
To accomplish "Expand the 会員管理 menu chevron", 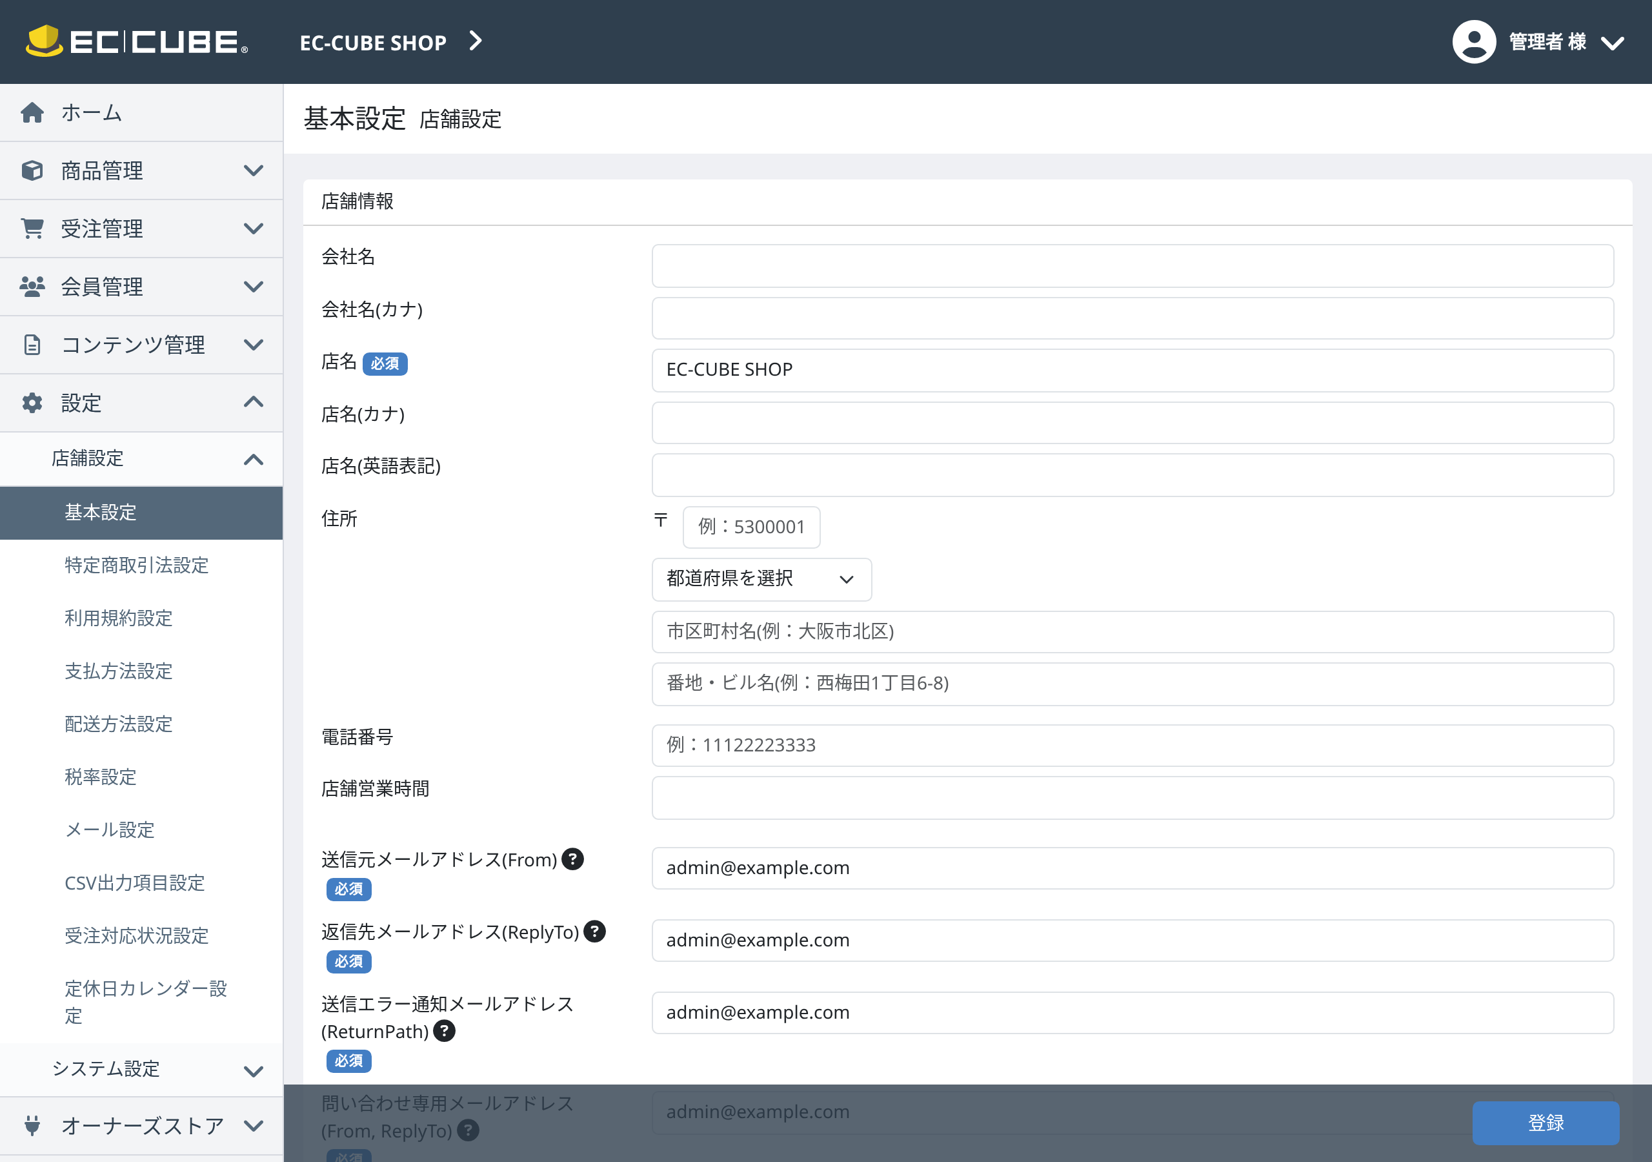I will (x=253, y=287).
